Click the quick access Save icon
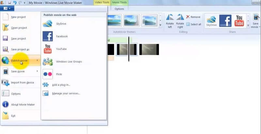 tap(9, 3)
